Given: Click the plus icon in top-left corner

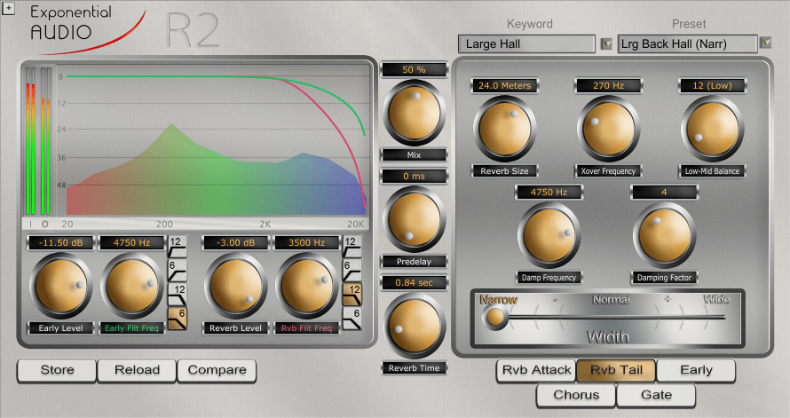Looking at the screenshot, I should click(x=8, y=8).
